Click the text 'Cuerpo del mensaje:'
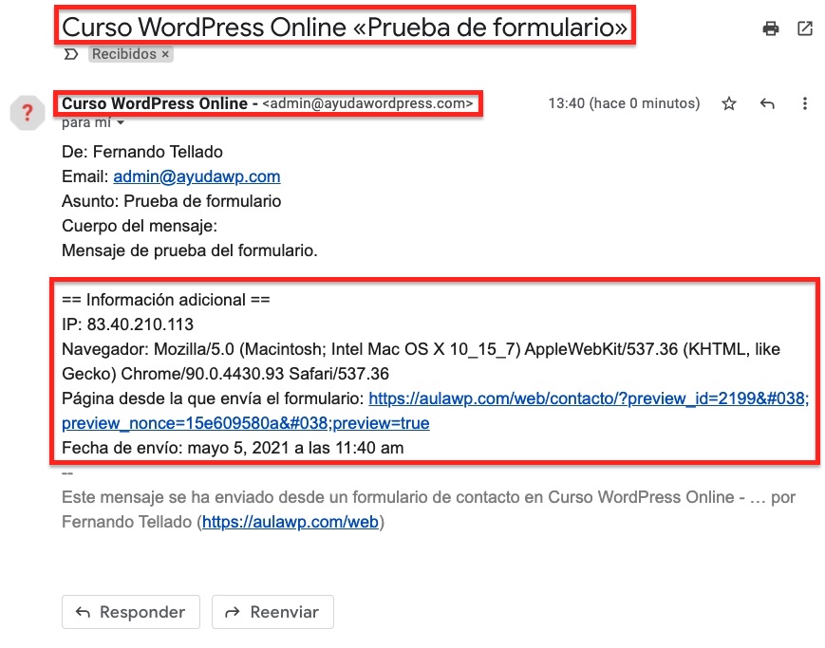The height and width of the screenshot is (648, 825). tap(140, 226)
